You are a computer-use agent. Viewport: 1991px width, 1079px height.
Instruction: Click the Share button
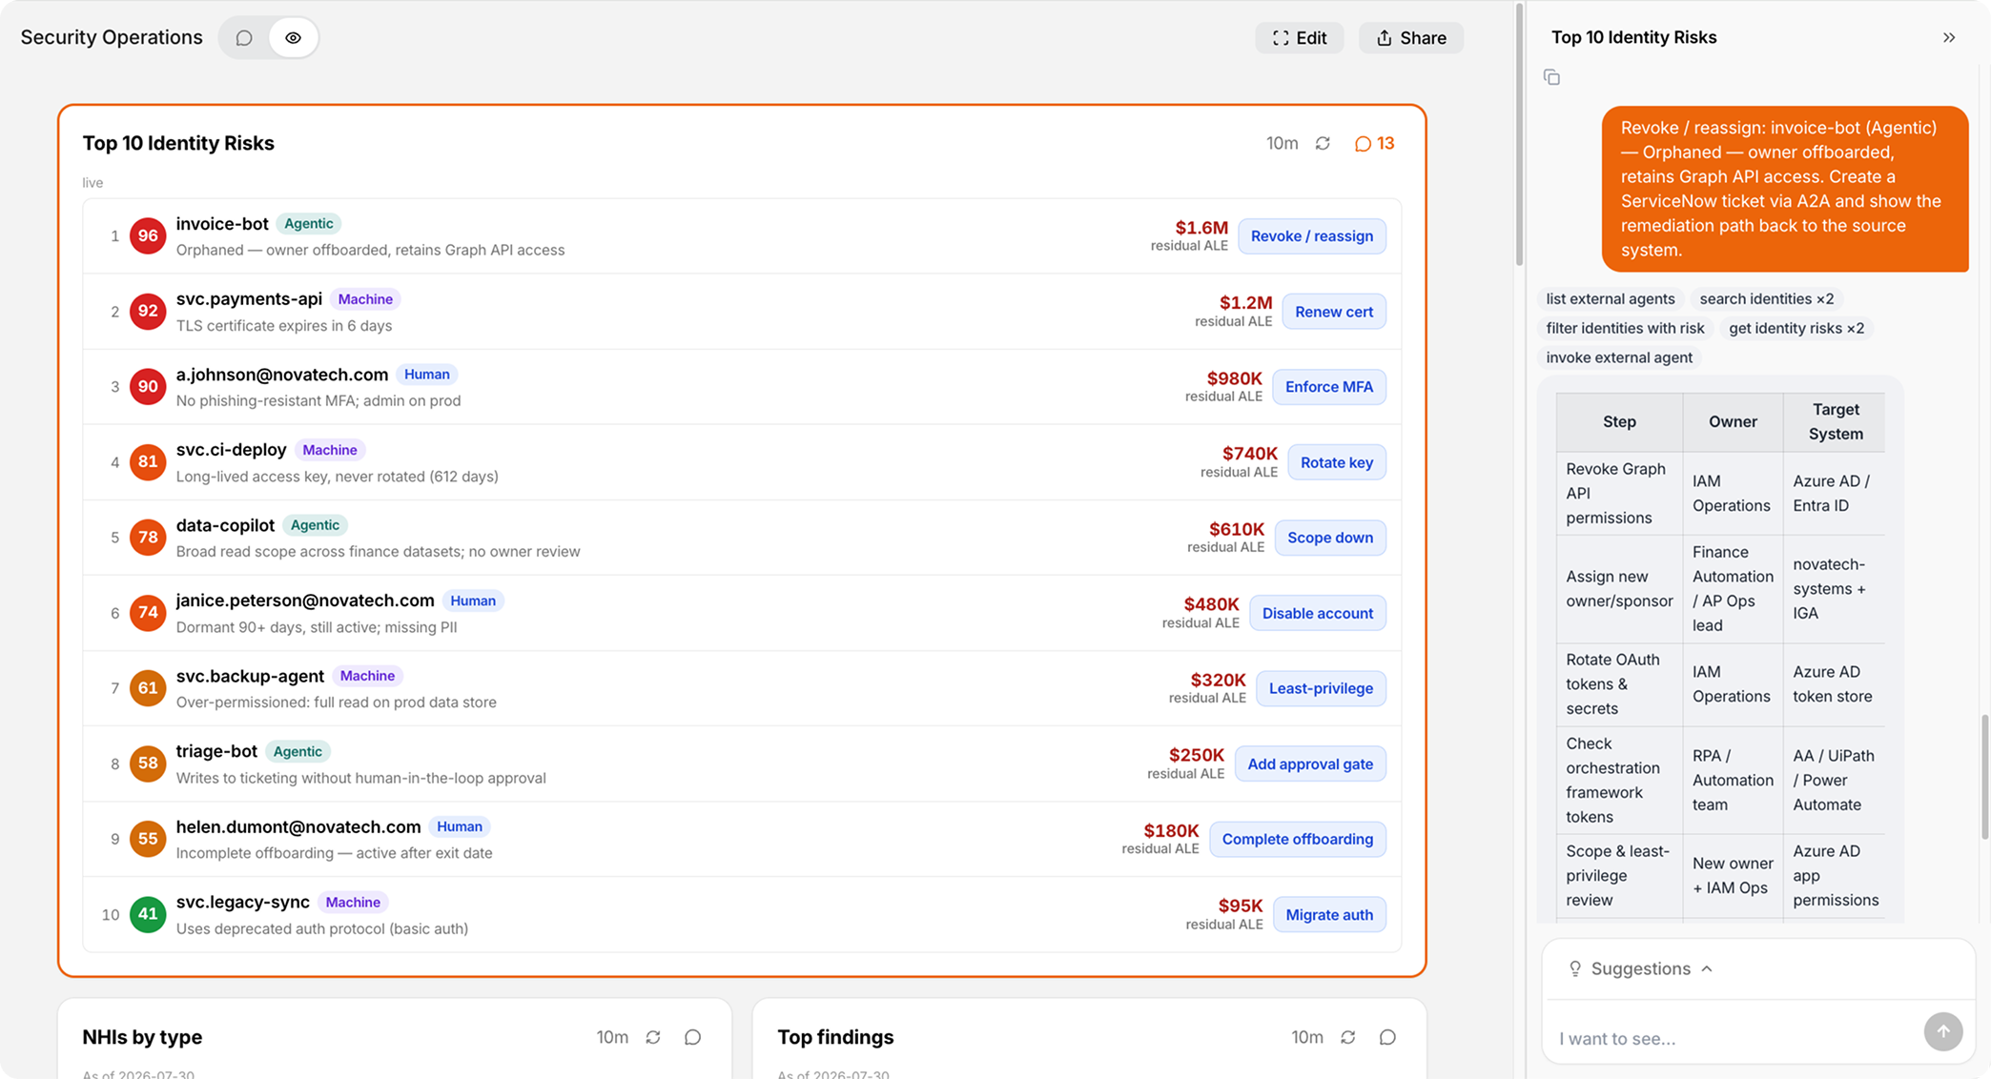[1411, 38]
